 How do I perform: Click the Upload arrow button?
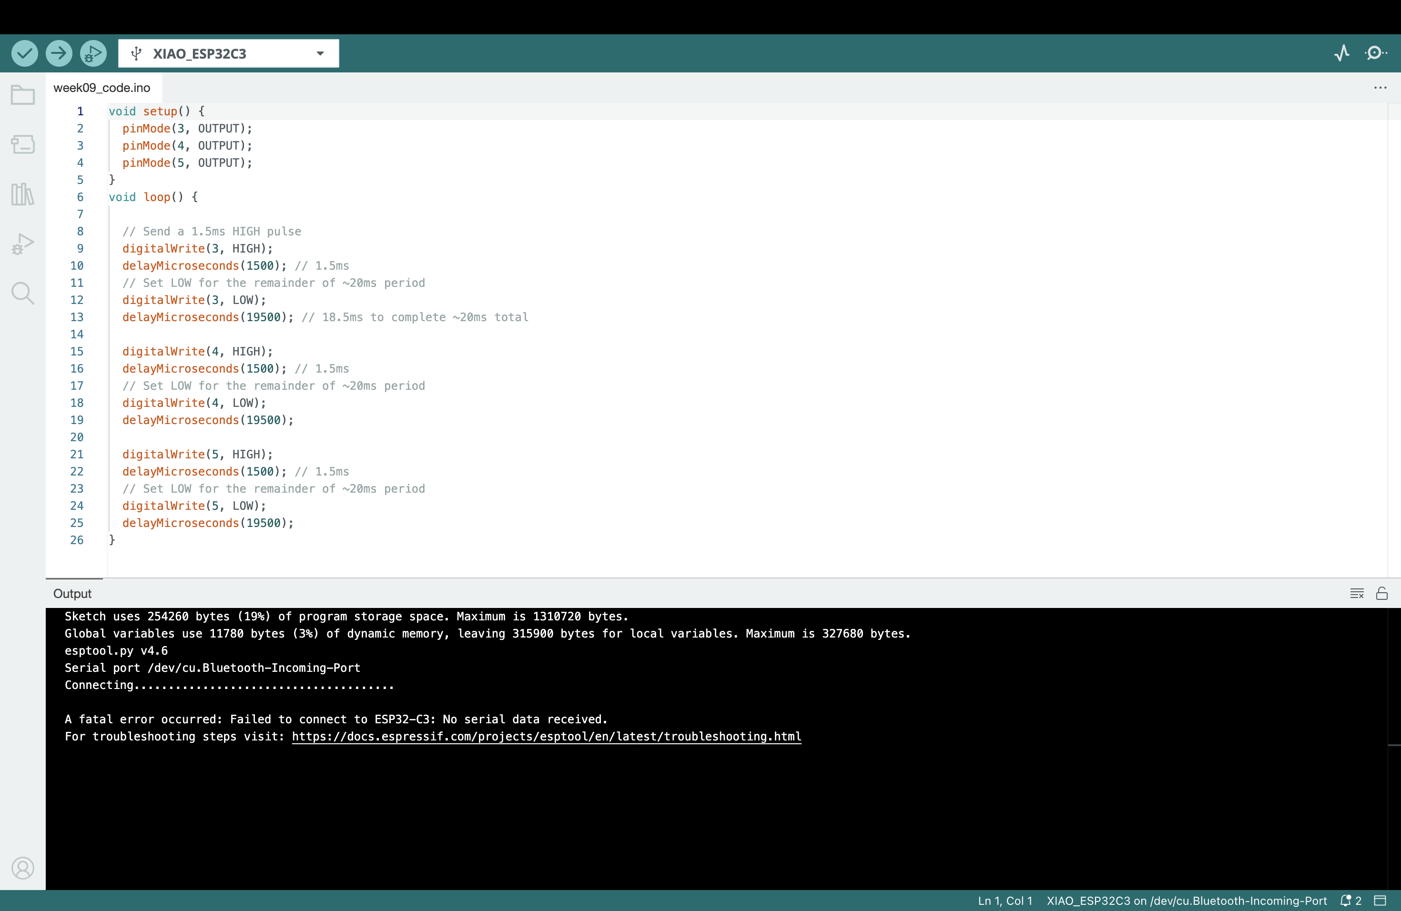(58, 53)
